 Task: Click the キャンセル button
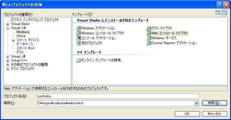214,114
